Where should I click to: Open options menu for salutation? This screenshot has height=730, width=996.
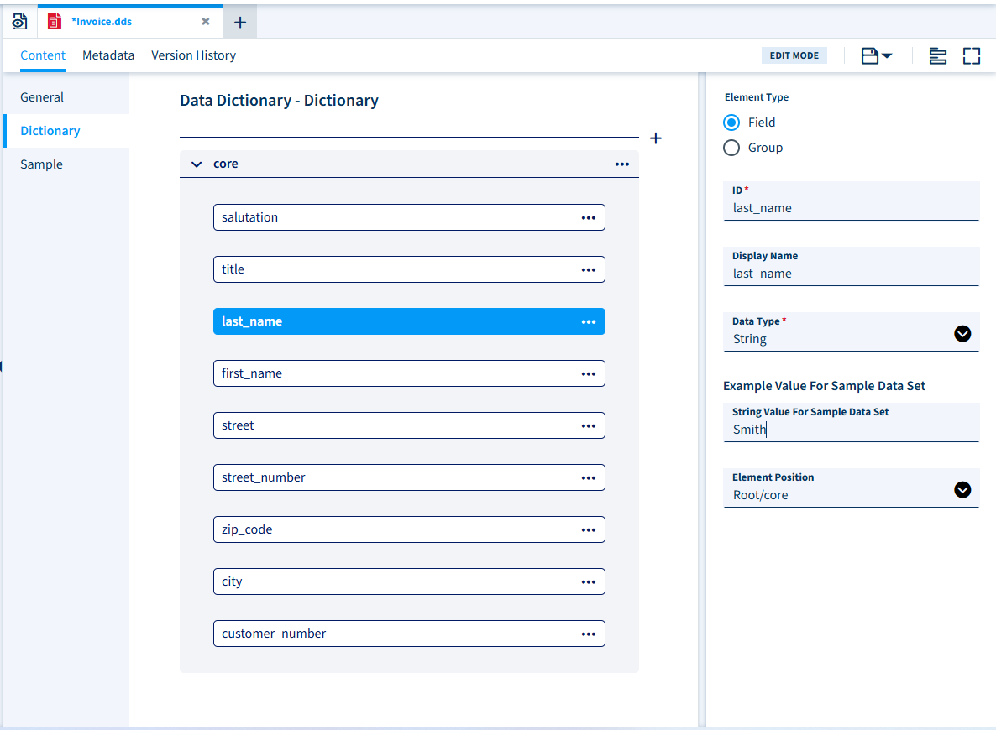click(588, 217)
